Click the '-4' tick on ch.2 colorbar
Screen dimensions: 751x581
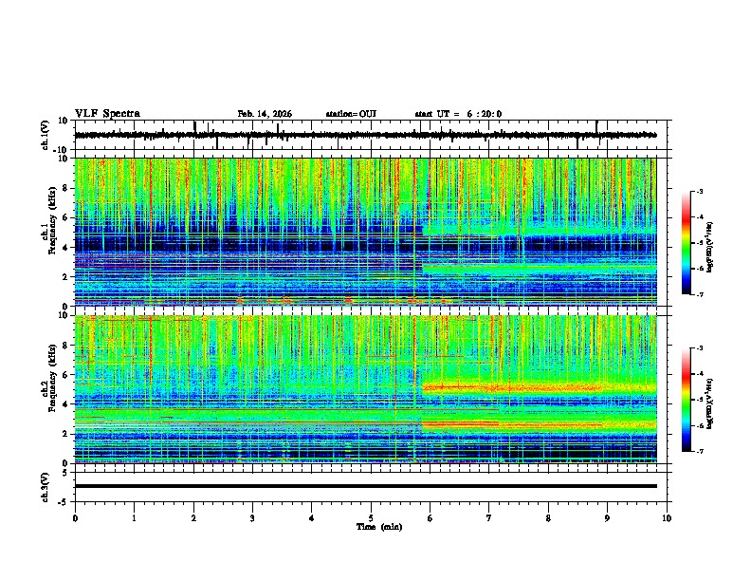coord(699,374)
